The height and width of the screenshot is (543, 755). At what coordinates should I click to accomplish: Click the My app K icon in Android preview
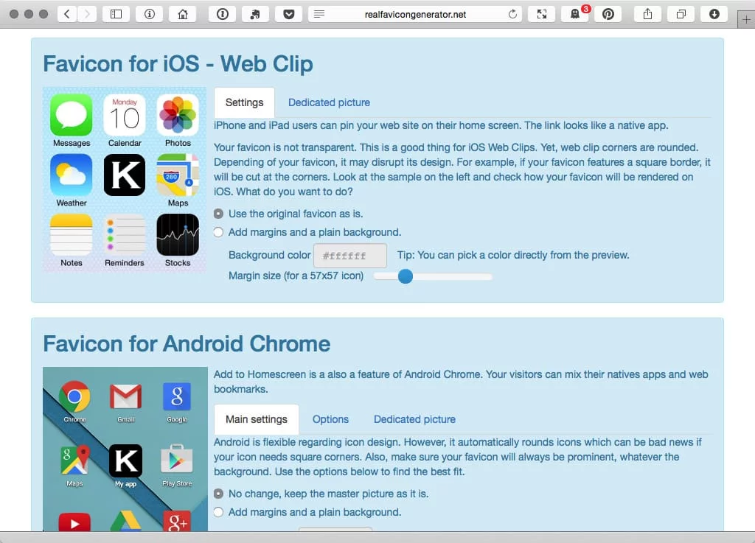point(125,460)
